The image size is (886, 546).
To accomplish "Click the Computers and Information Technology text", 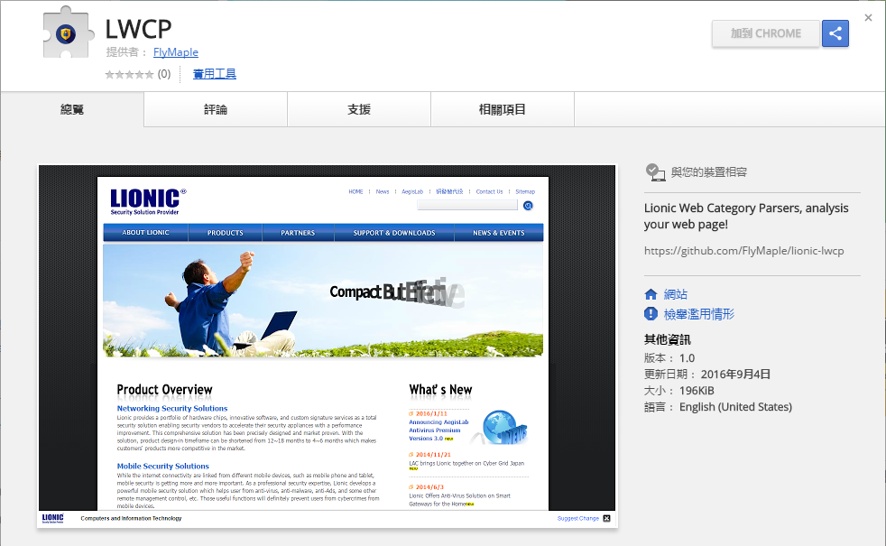I will (x=131, y=518).
